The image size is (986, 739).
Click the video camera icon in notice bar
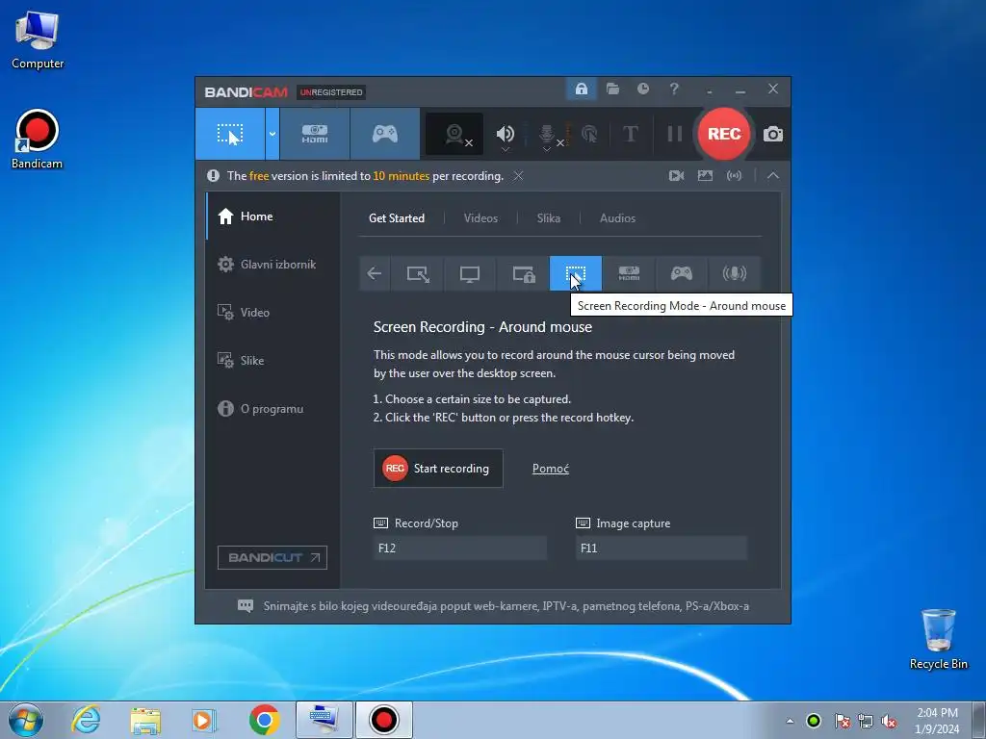[x=676, y=176]
